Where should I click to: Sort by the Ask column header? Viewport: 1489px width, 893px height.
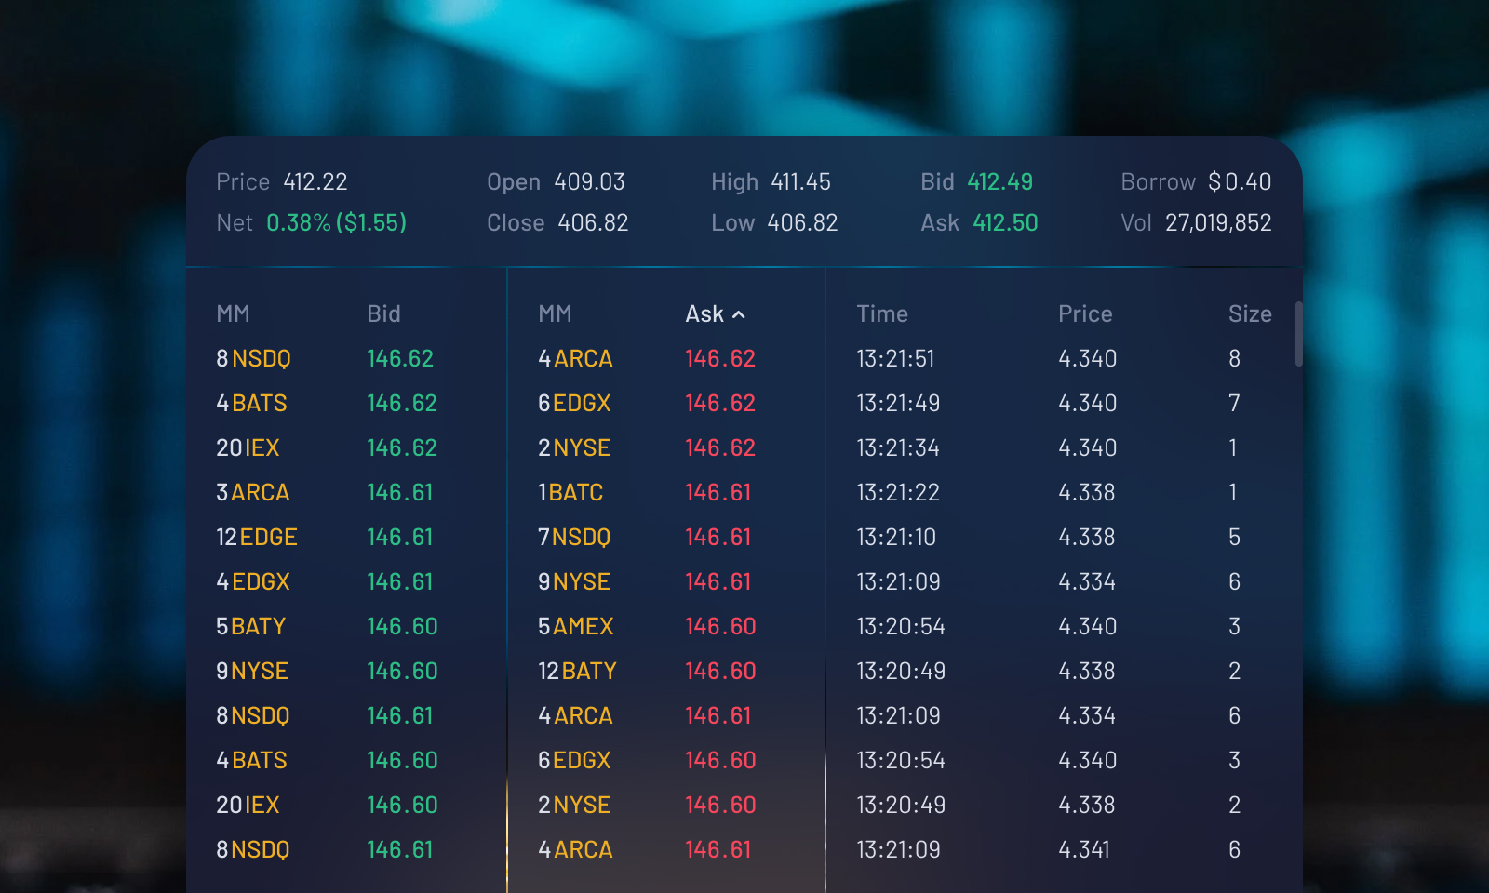click(x=704, y=314)
